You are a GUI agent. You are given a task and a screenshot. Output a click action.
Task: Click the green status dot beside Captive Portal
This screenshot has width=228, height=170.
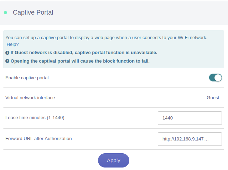(5, 12)
